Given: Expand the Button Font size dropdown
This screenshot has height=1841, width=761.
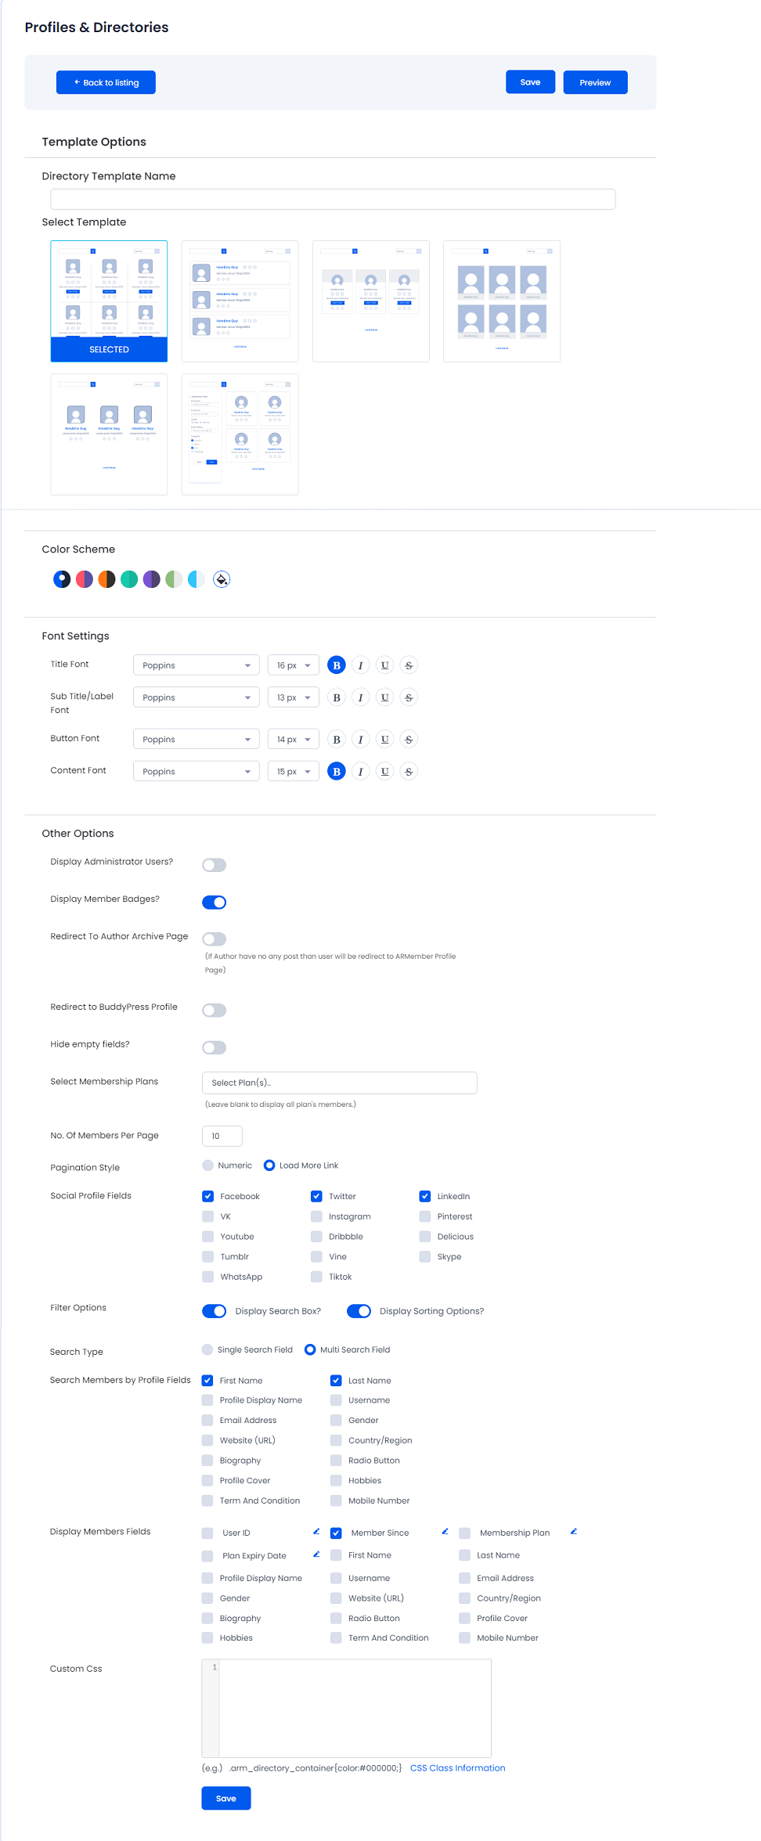Looking at the screenshot, I should click(293, 740).
